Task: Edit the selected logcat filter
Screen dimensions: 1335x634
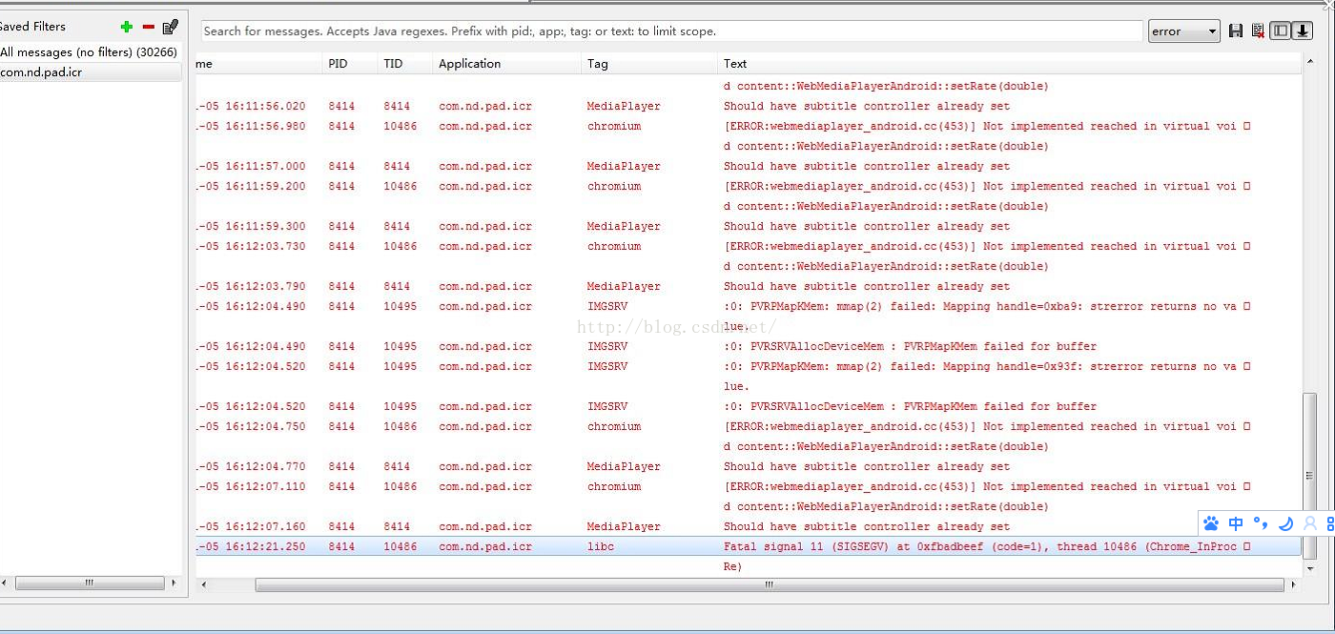Action: tap(171, 27)
